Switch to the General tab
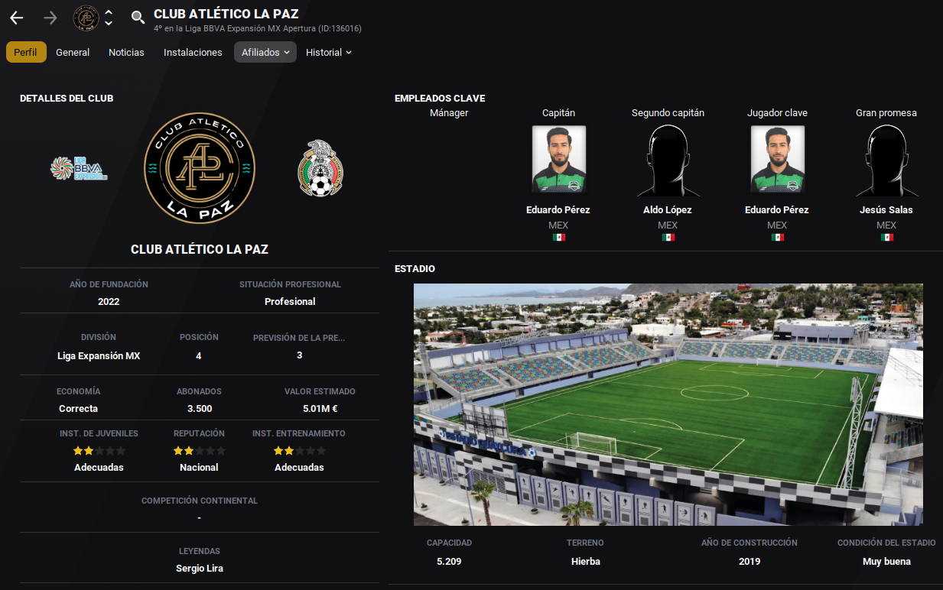This screenshot has height=590, width=943. click(73, 52)
